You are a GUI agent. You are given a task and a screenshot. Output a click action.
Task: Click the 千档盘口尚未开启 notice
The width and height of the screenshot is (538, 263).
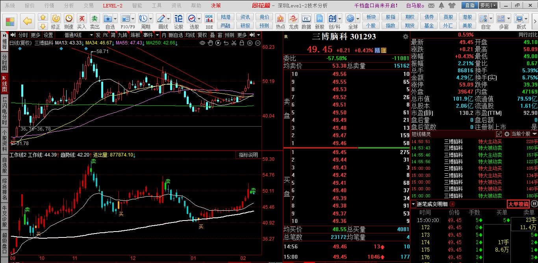[376, 6]
